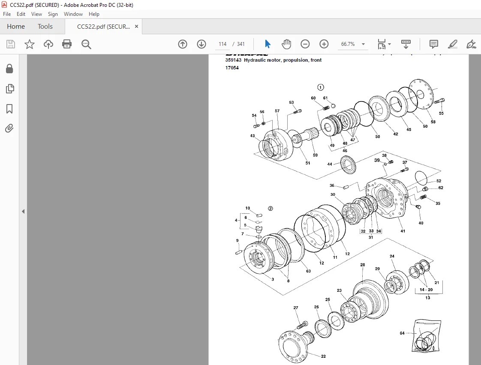
Task: Click the total pages text 341
Action: [x=241, y=44]
